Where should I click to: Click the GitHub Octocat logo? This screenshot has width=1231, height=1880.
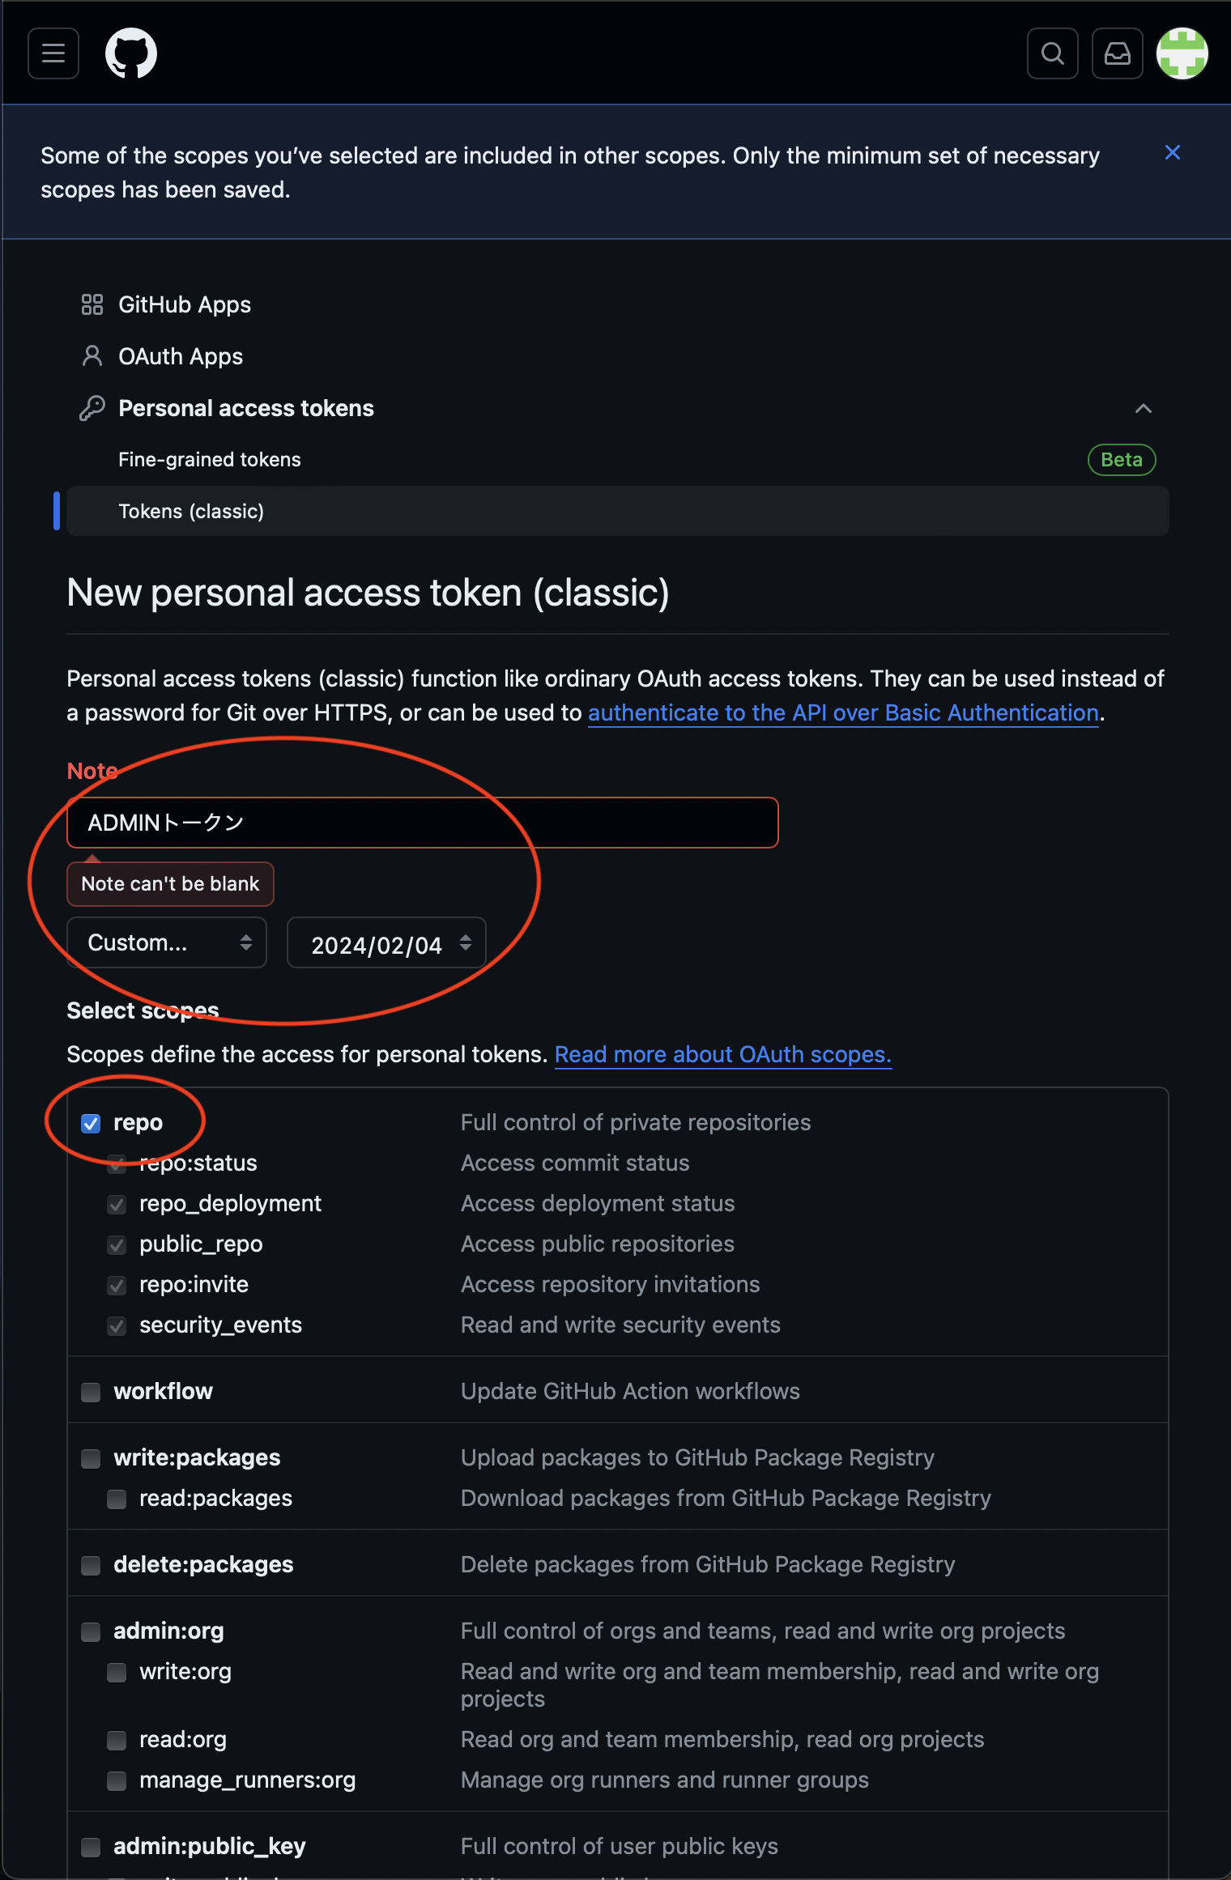(x=131, y=53)
